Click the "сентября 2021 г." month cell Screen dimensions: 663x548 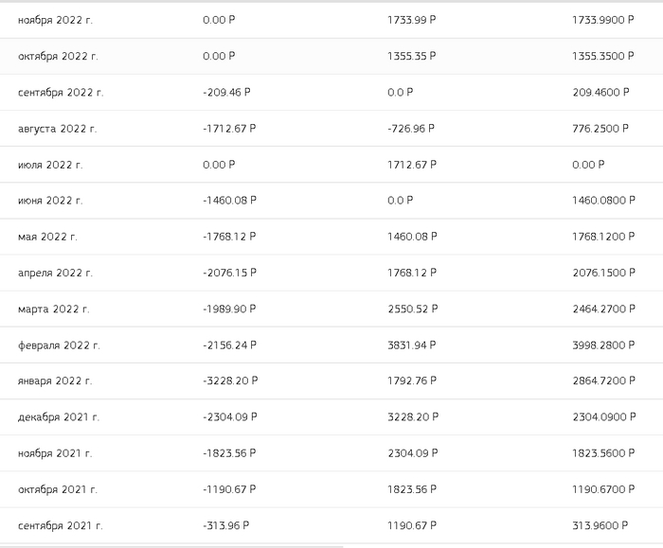click(x=60, y=525)
